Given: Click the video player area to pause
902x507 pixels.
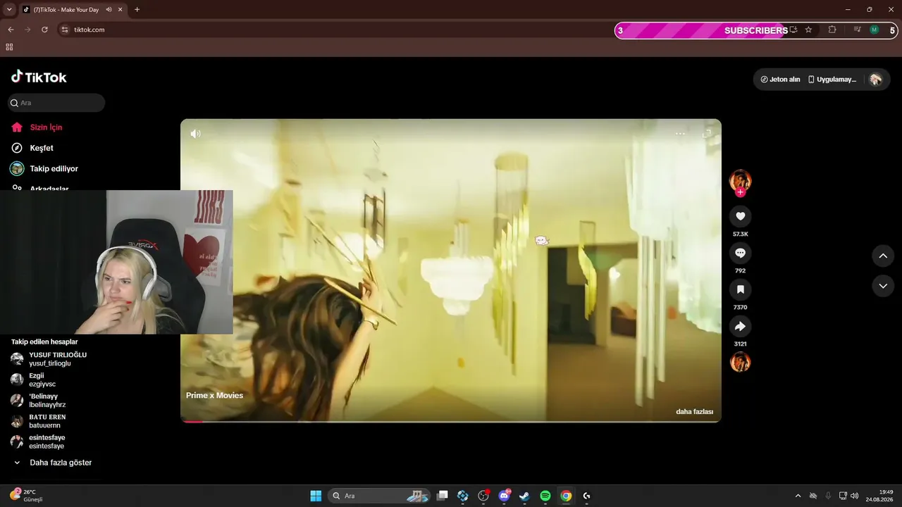Looking at the screenshot, I should pyautogui.click(x=451, y=270).
